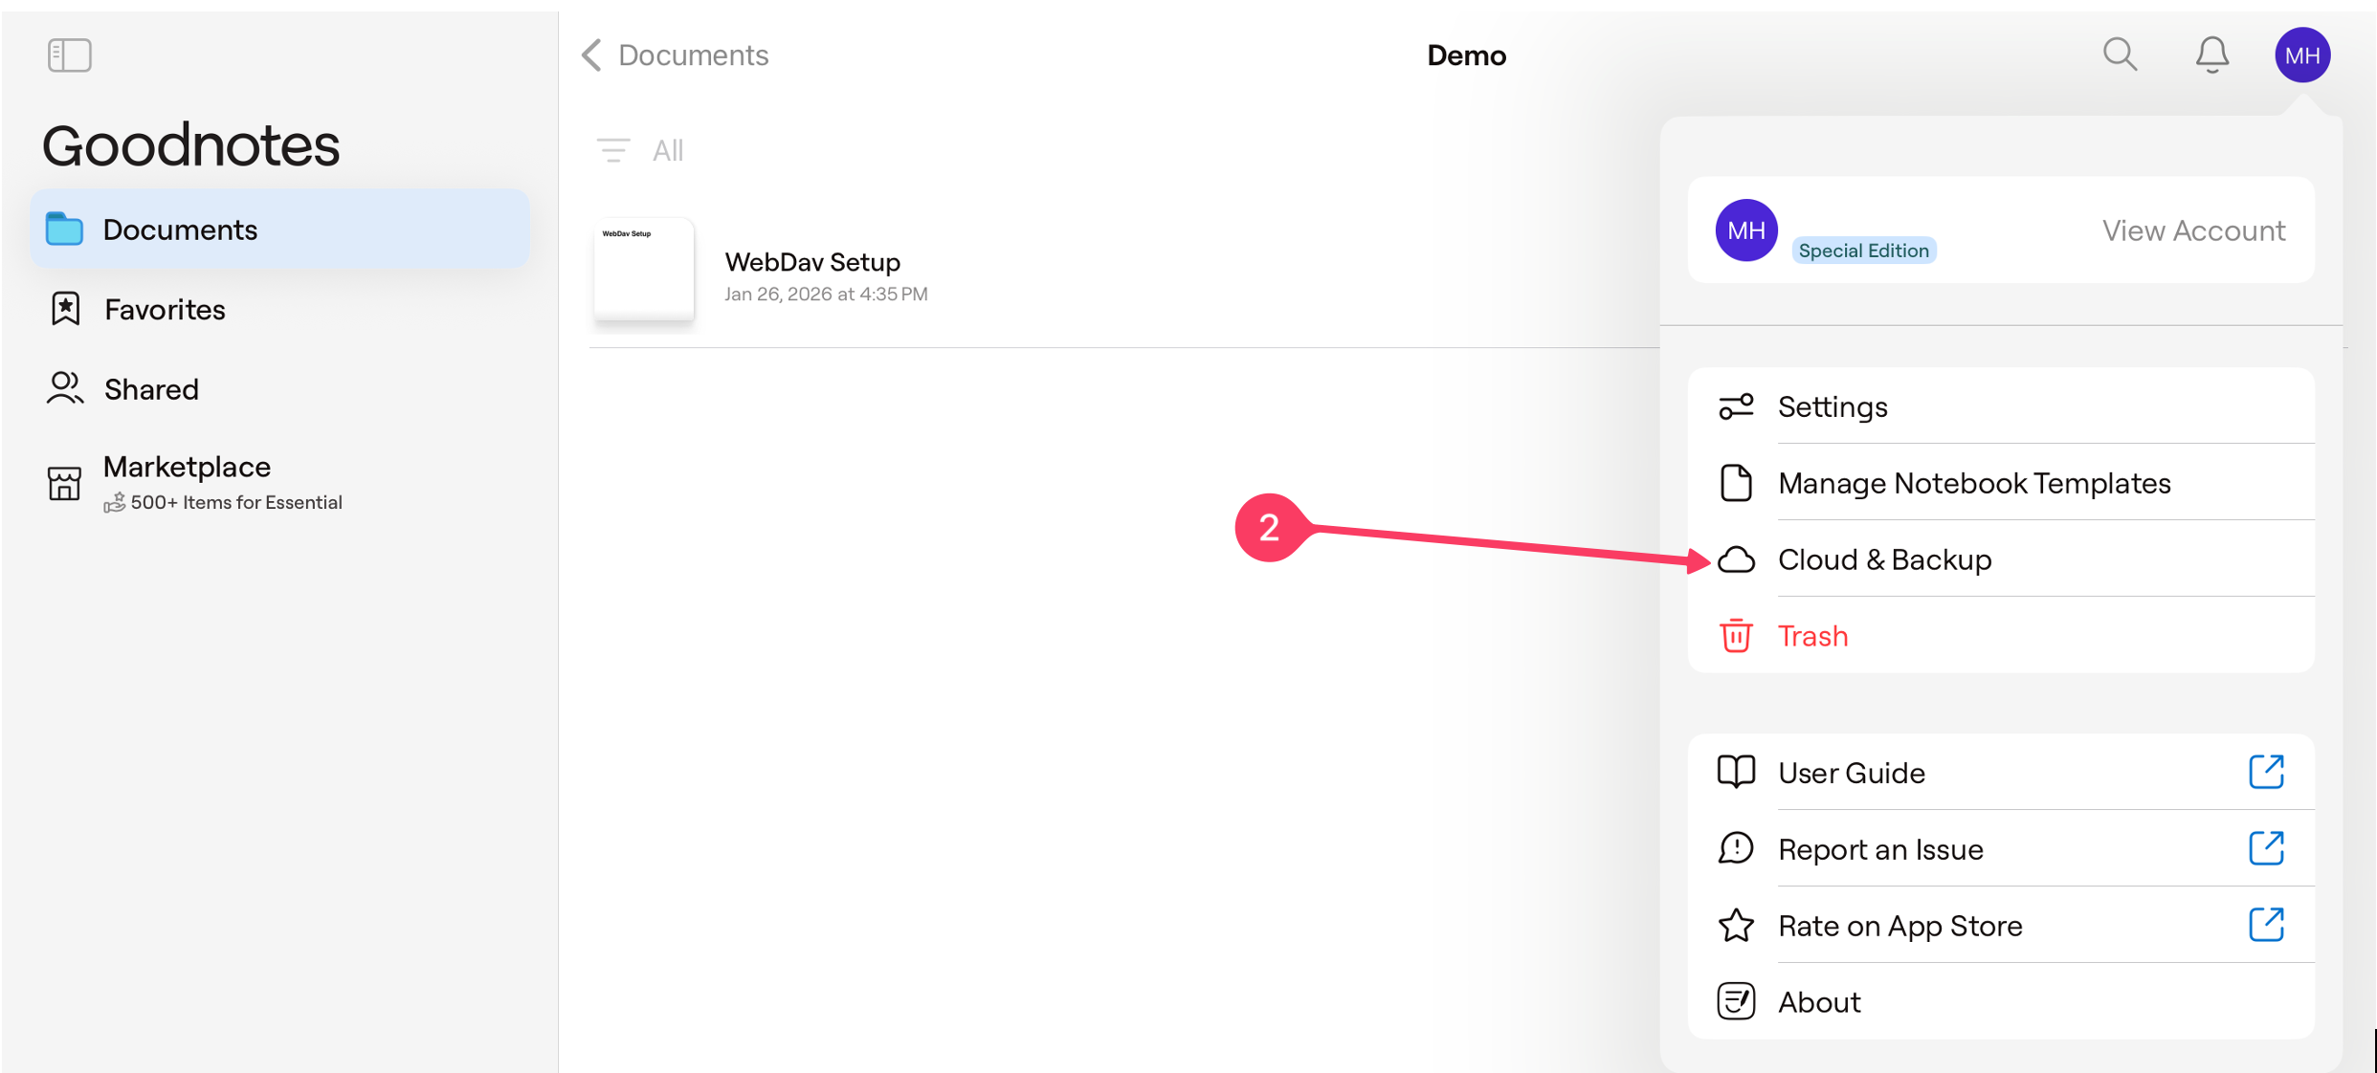Viewport: 2377px width, 1073px height.
Task: Click the Report an Issue speech icon
Action: click(x=1736, y=848)
